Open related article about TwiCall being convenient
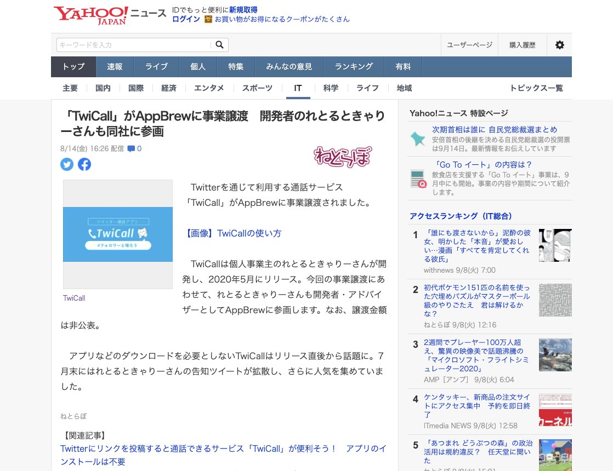This screenshot has height=471, width=613. click(x=223, y=455)
